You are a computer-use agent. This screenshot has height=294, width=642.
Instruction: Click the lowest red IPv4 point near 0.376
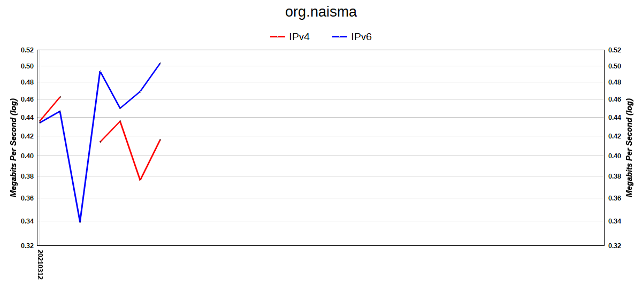point(140,180)
